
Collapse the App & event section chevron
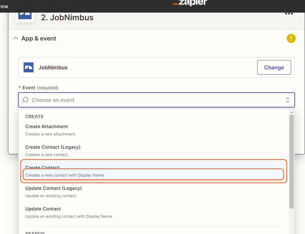click(15, 39)
